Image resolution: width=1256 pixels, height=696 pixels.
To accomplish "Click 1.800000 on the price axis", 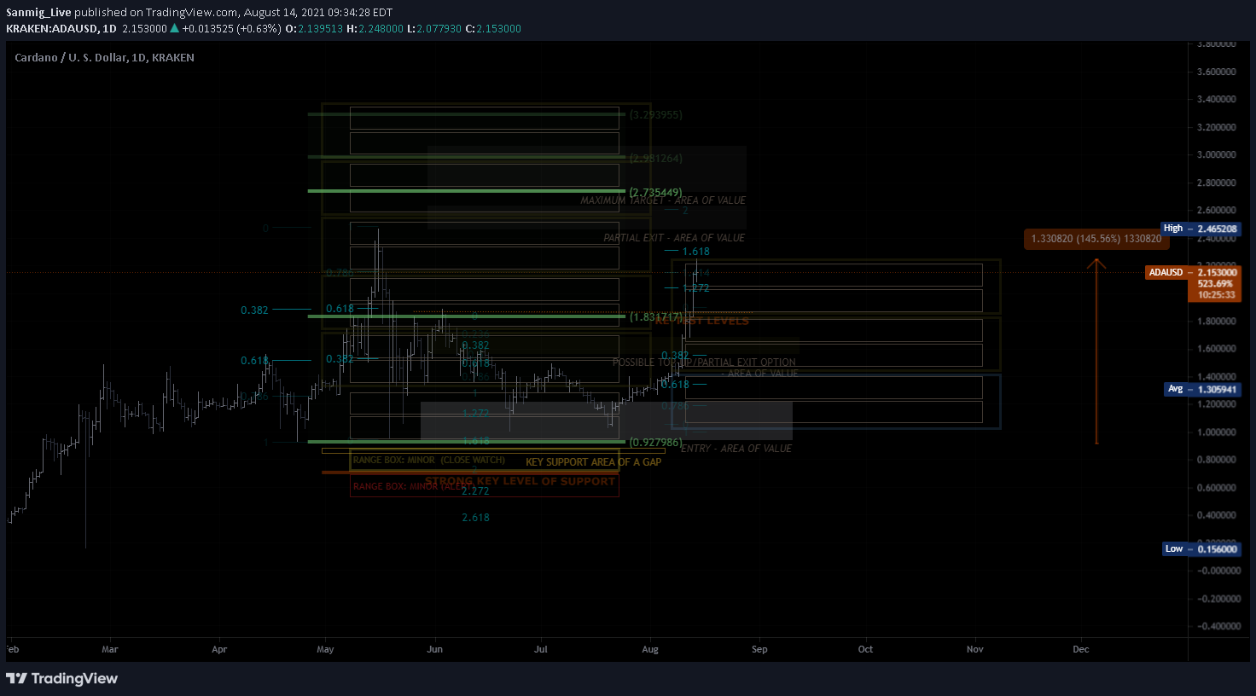I will (1217, 321).
